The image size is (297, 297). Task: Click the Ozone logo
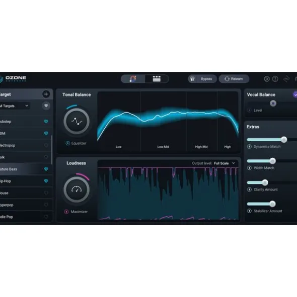click(x=13, y=79)
